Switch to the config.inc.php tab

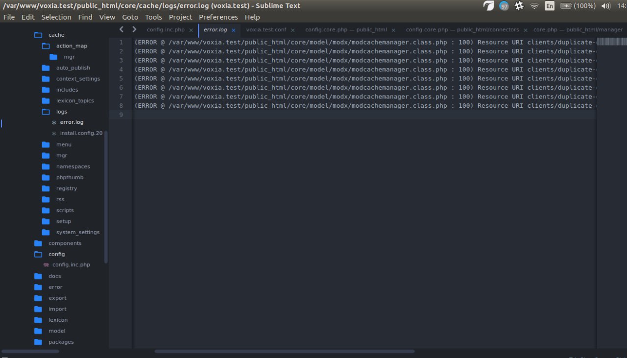166,30
